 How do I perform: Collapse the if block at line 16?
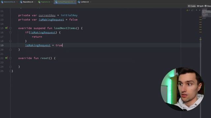[10, 32]
